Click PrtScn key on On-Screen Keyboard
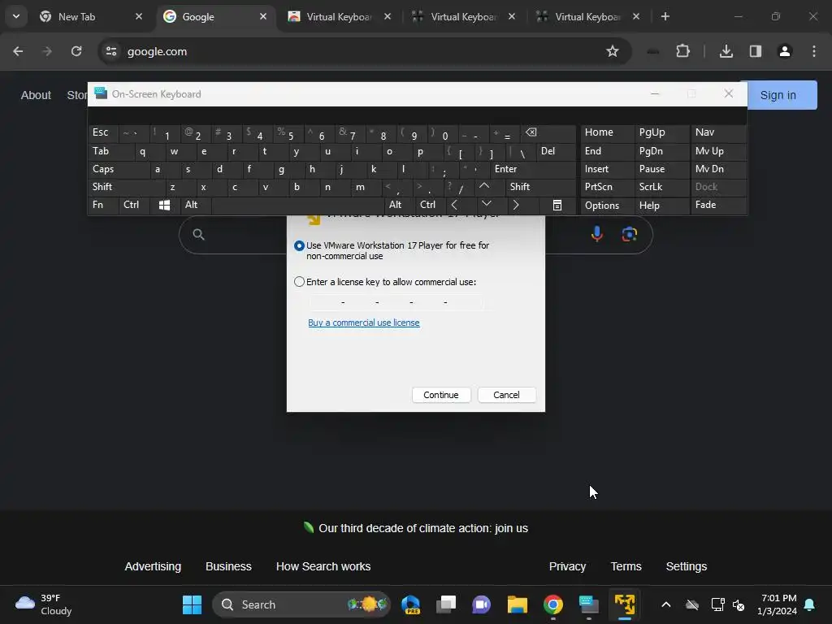Viewport: 832px width, 624px height. pyautogui.click(x=607, y=187)
